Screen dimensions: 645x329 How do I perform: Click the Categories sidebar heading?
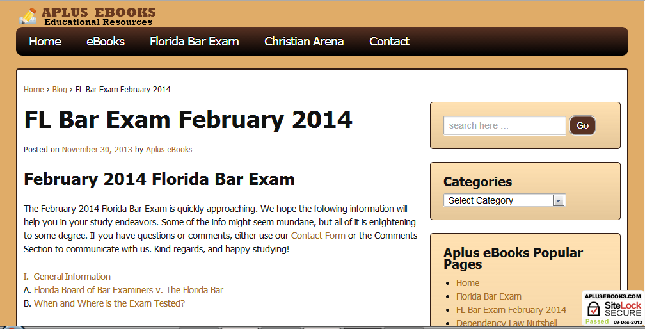(477, 182)
